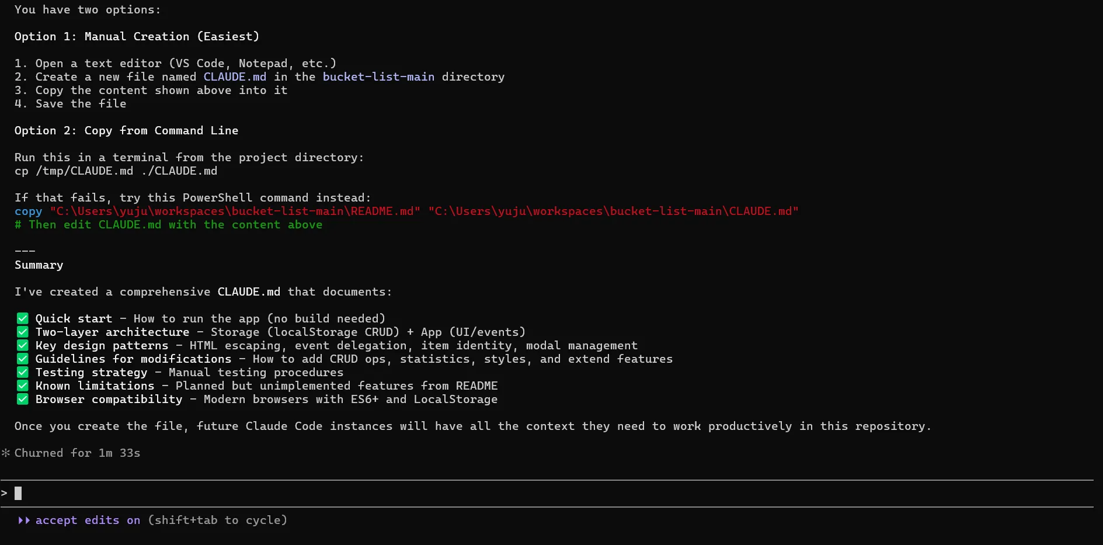Click the blue copy command keyword

tap(28, 211)
